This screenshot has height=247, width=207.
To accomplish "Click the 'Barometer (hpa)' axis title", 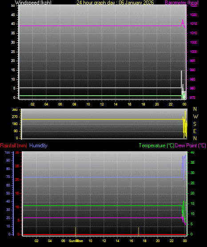I will 182,3.
